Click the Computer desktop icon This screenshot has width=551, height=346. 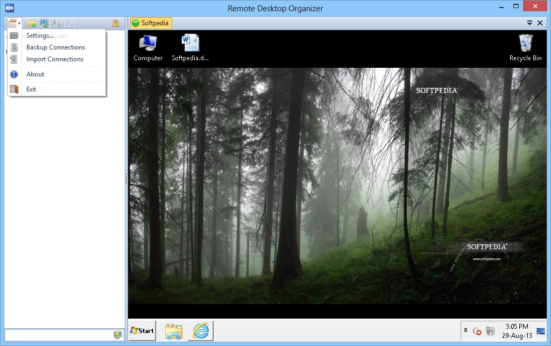point(148,48)
